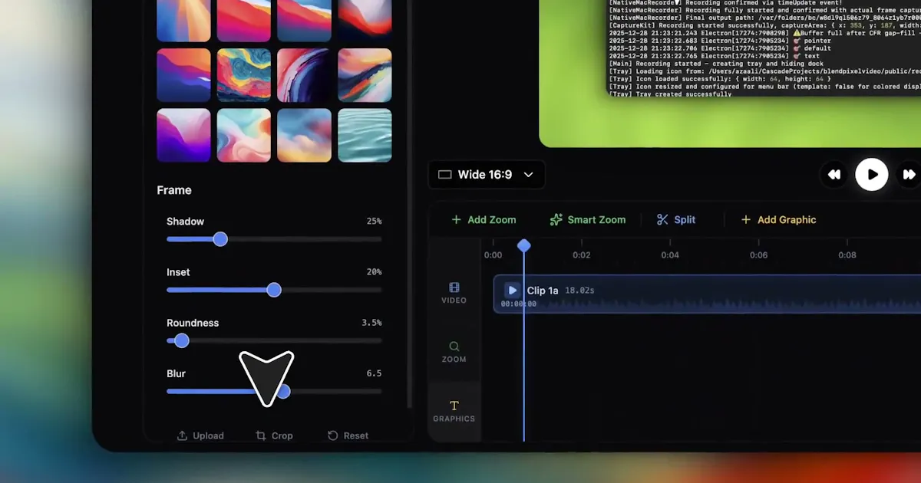921x483 pixels.
Task: Select the Starry Night swirl wallpaper thumbnail
Action: (244, 75)
